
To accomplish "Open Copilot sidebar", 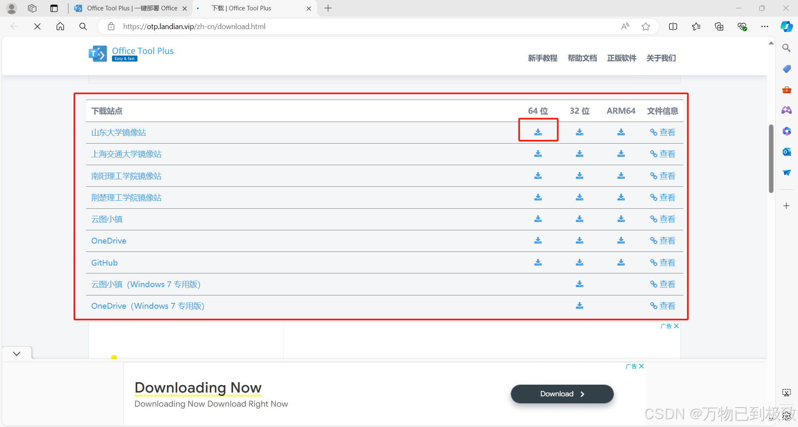I will (x=786, y=27).
